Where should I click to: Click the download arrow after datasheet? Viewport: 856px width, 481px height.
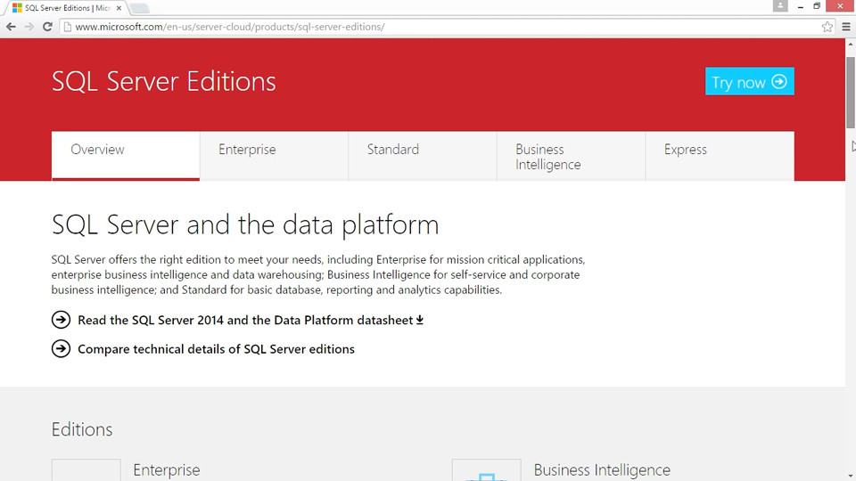[x=420, y=320]
